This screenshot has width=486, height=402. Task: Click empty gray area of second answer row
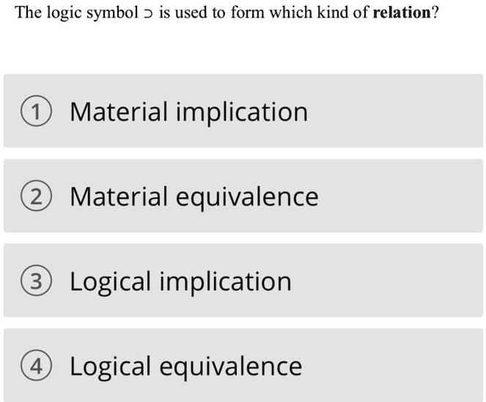pos(400,196)
